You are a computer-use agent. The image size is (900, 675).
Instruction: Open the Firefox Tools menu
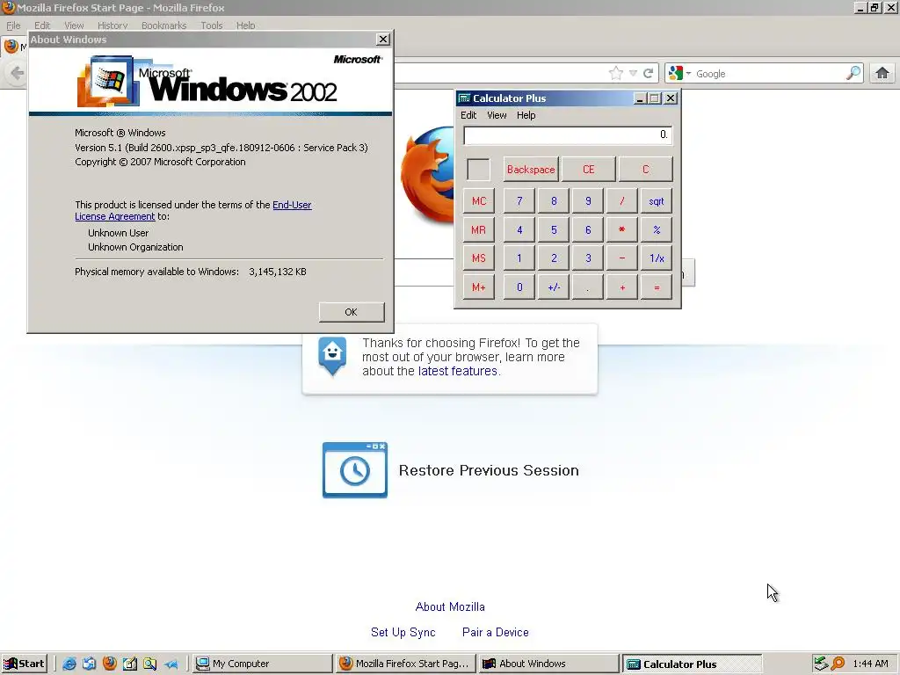(211, 25)
